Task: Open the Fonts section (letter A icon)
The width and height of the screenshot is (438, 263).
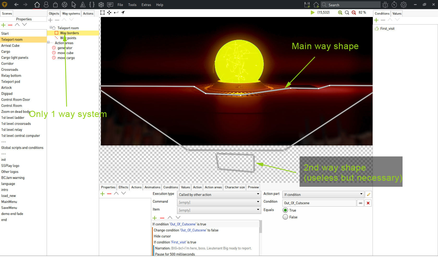Action: [x=83, y=5]
